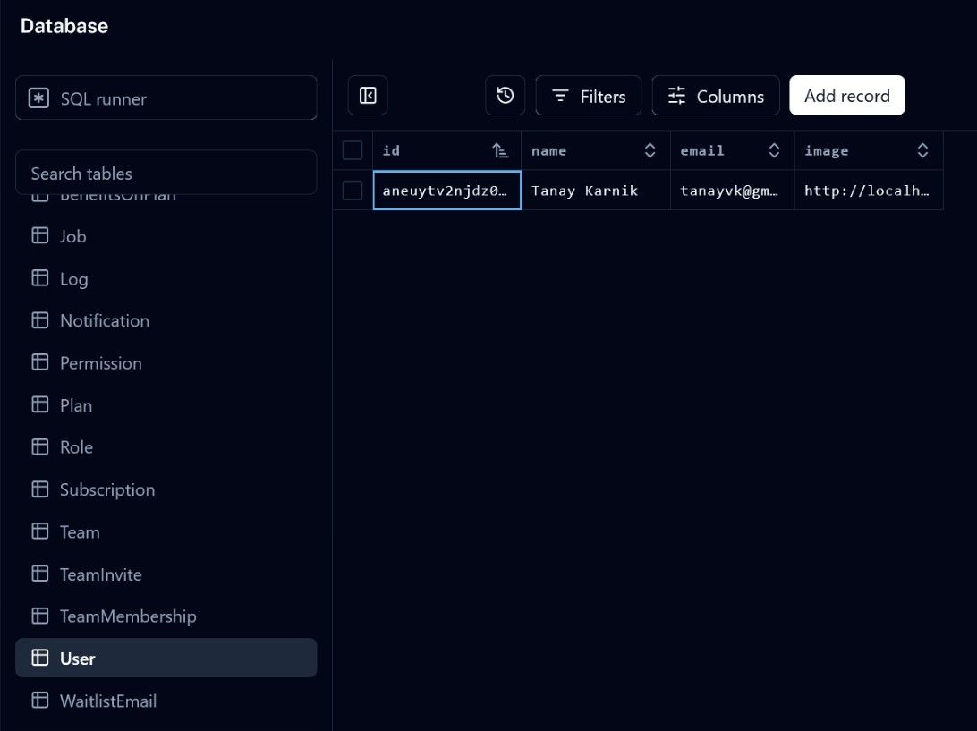Click the table icon beside Notification
This screenshot has width=977, height=731.
(39, 320)
